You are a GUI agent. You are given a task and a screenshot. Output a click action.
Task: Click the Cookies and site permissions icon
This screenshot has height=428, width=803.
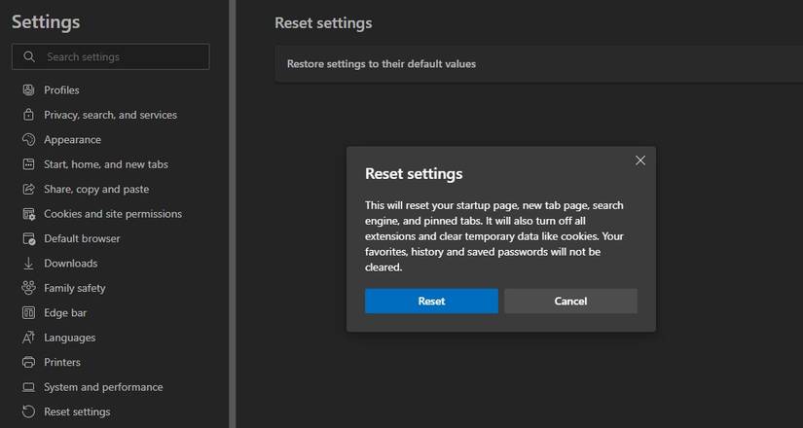tap(28, 214)
